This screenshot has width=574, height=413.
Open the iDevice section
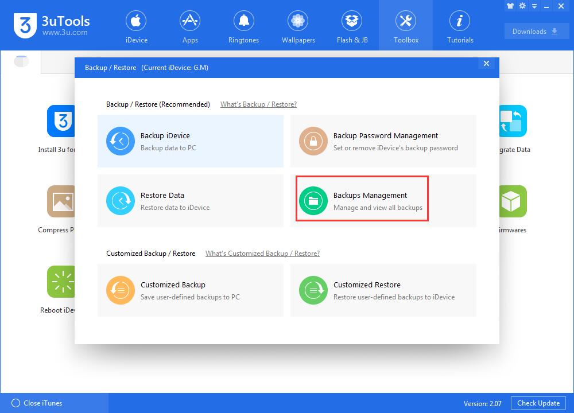[136, 26]
